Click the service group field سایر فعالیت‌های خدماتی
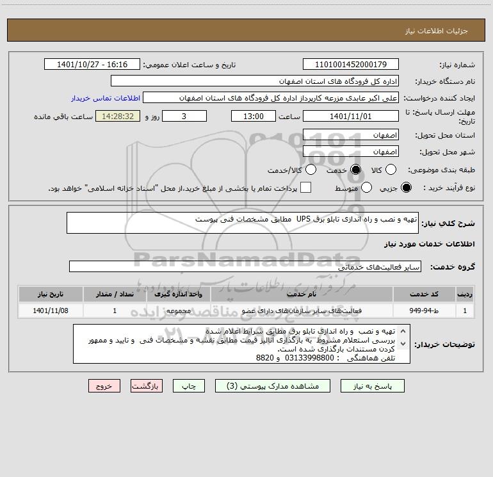493x477 pixels. pyautogui.click(x=245, y=266)
